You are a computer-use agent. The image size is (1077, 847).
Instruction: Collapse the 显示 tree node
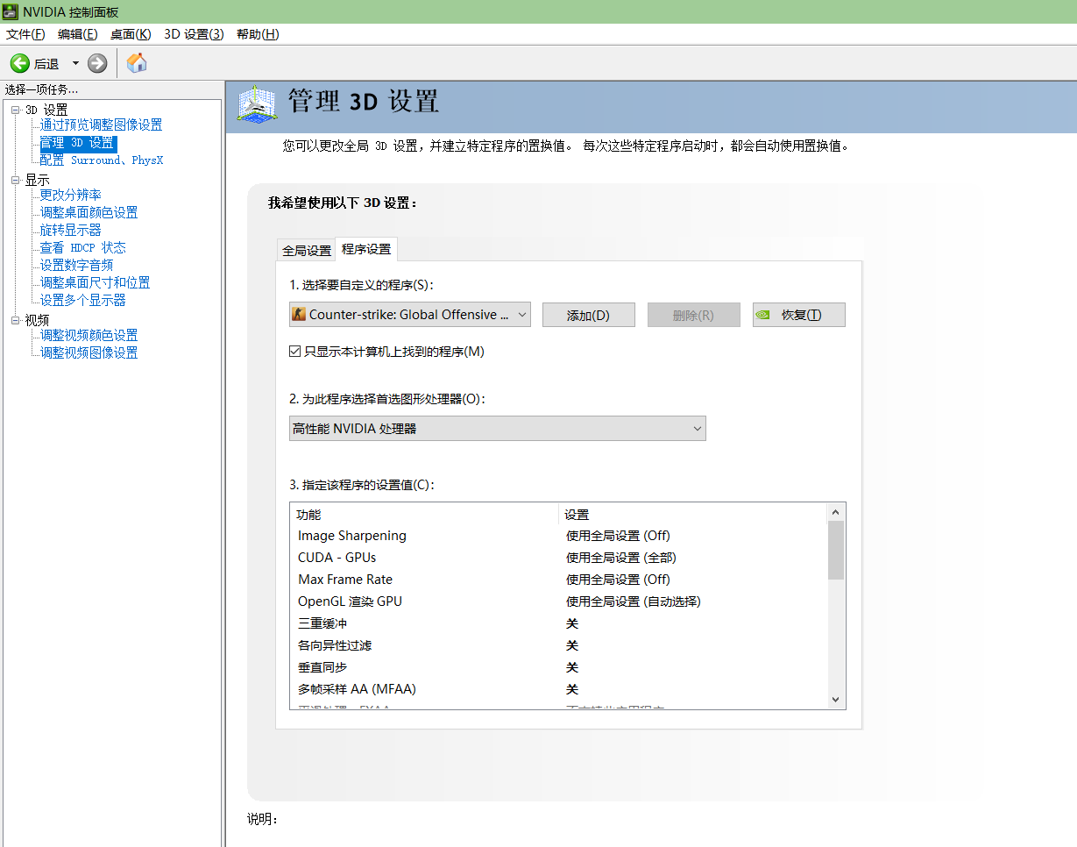(16, 180)
